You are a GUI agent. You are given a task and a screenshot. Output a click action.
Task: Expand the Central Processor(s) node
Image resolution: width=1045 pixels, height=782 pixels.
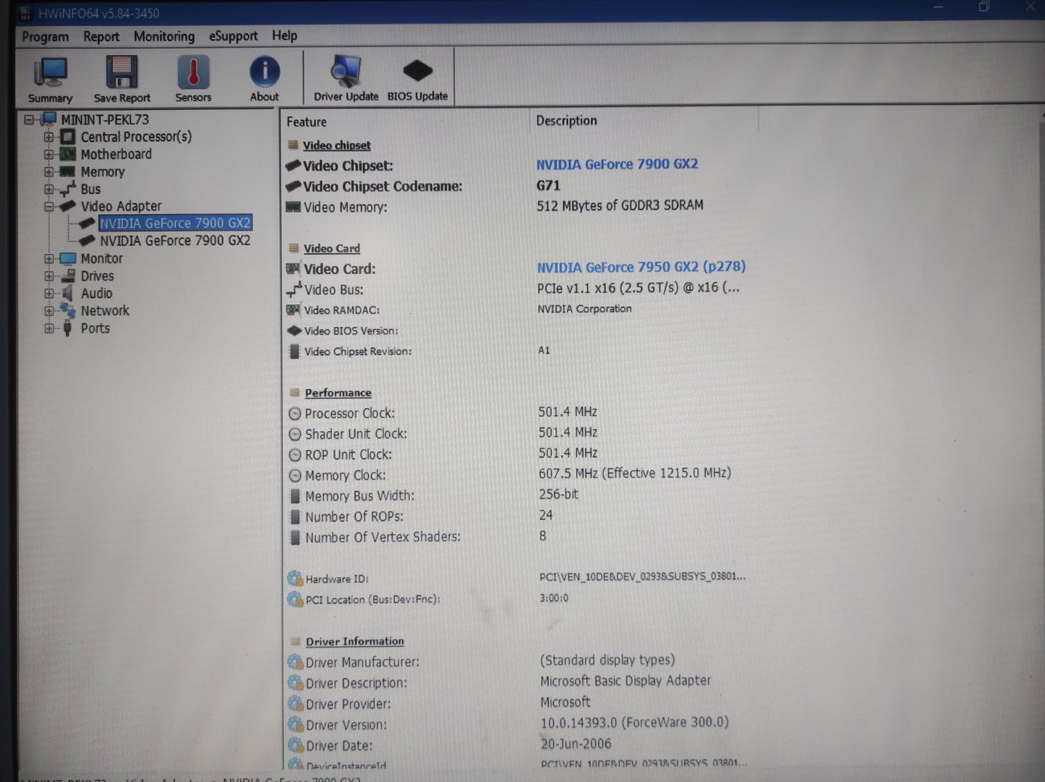[48, 137]
